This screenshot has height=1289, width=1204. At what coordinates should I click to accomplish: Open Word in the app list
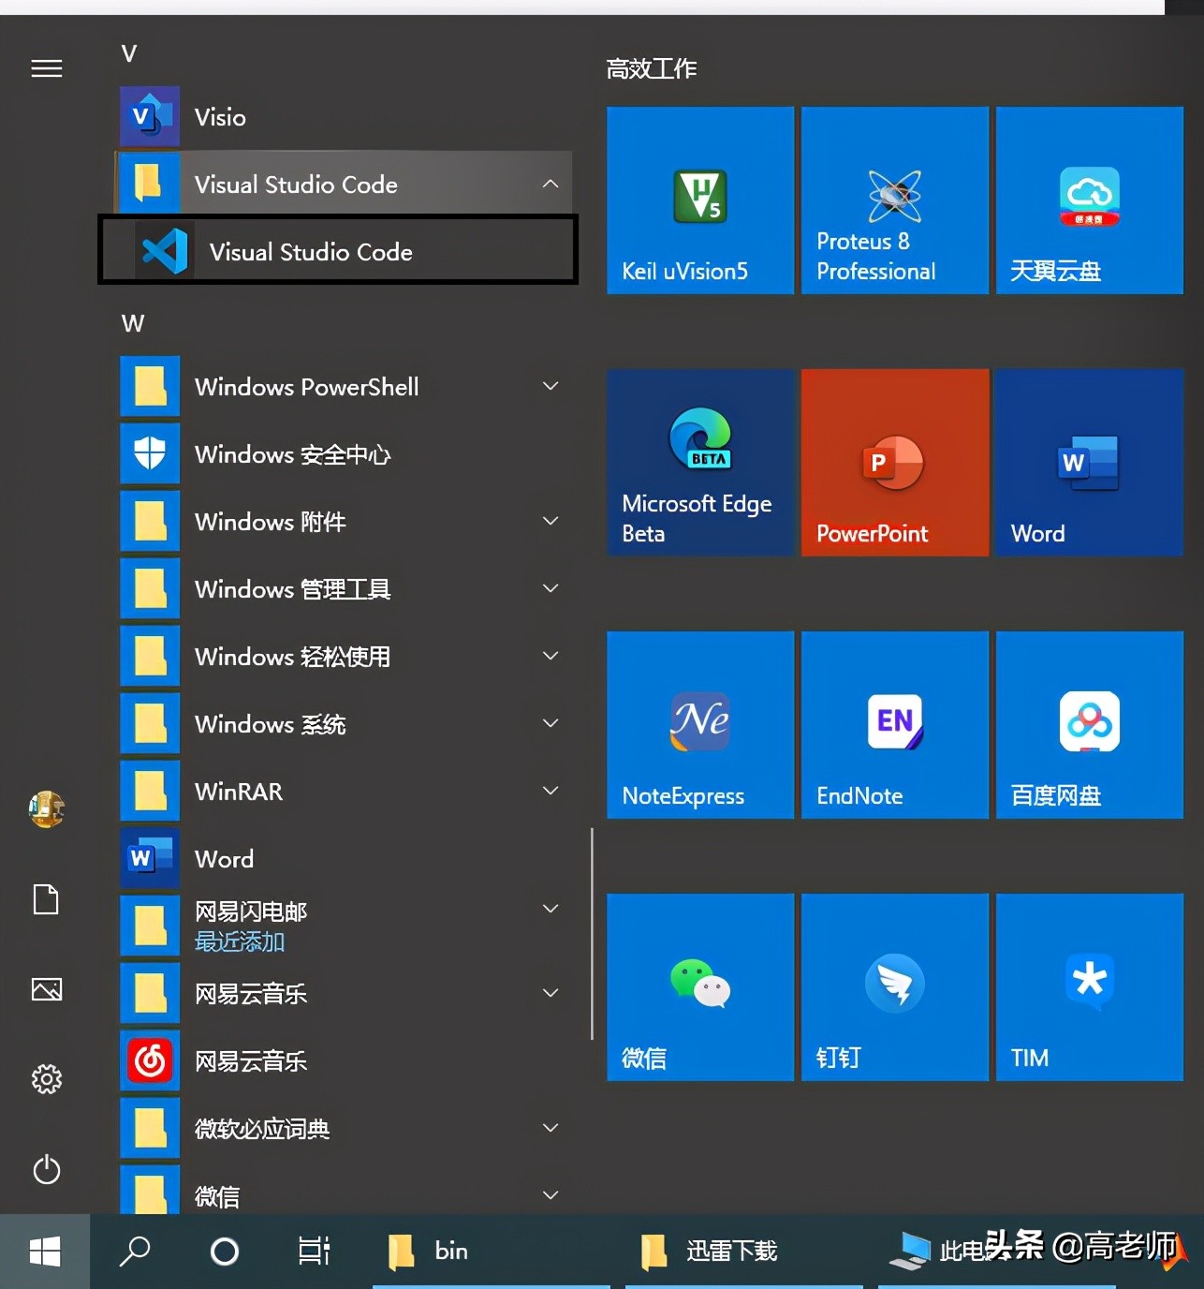[345, 859]
